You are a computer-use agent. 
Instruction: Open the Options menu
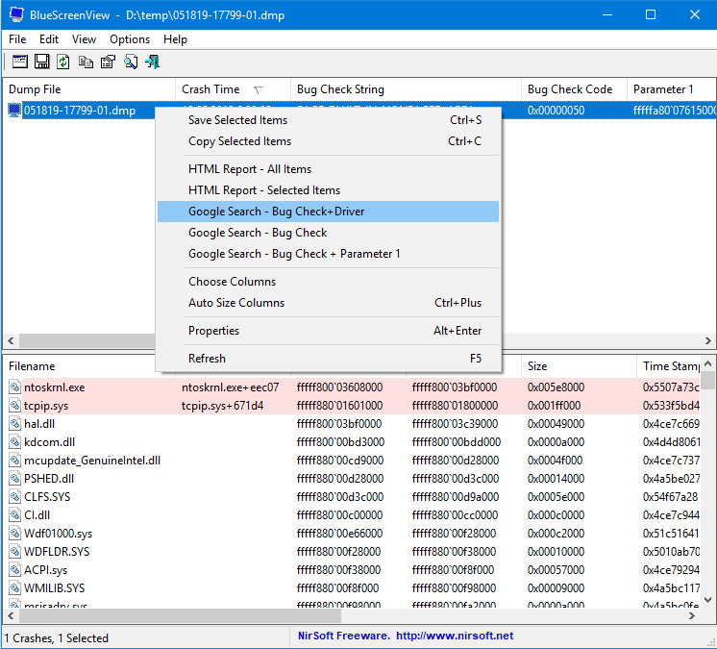130,39
